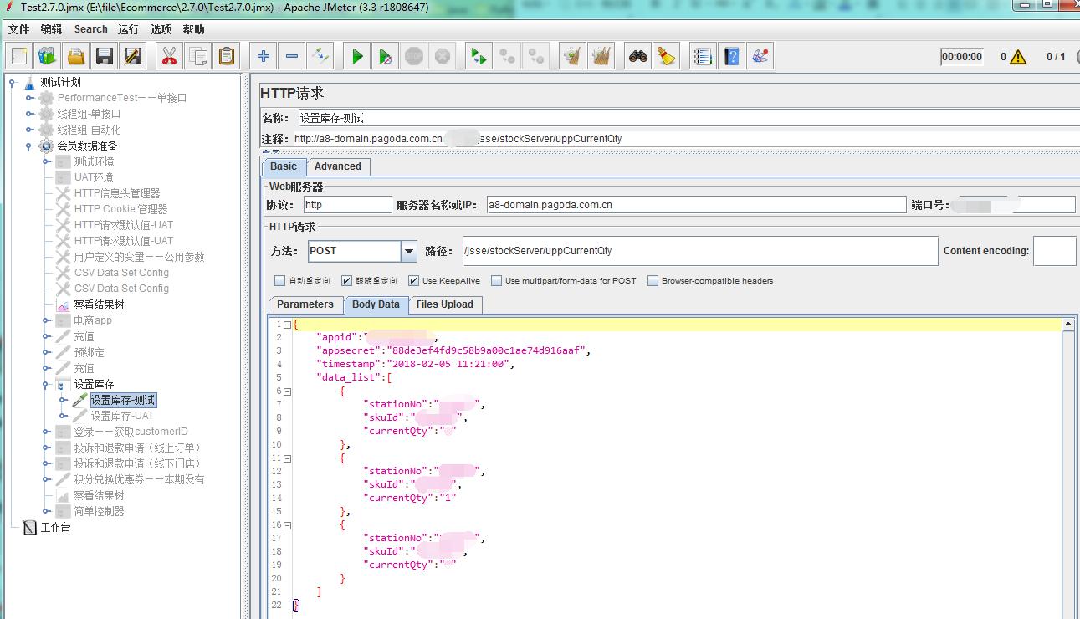Screen dimensions: 1080x619
Task: Open the Templates icon
Action: pos(47,56)
